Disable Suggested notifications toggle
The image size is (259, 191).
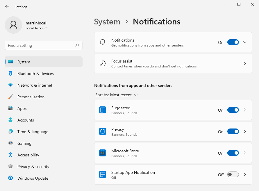[x=233, y=110]
